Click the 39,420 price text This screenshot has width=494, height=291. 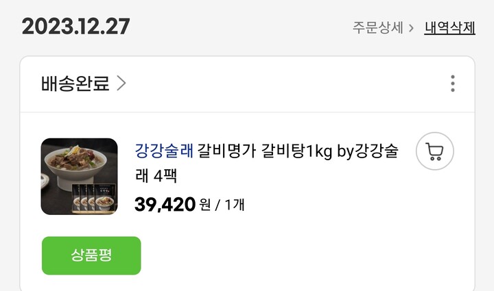(x=165, y=204)
